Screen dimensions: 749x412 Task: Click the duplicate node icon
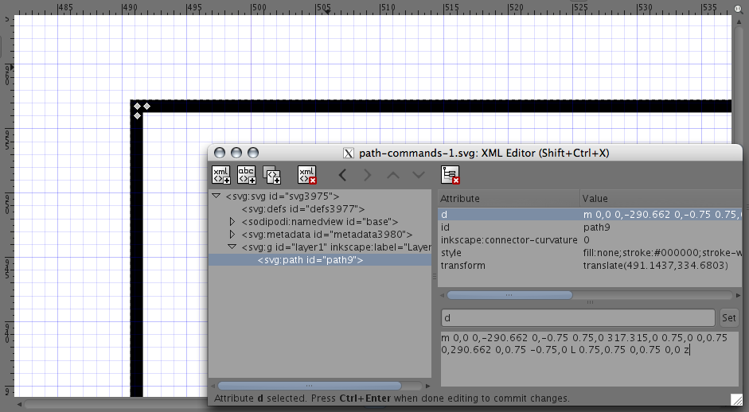click(x=271, y=175)
